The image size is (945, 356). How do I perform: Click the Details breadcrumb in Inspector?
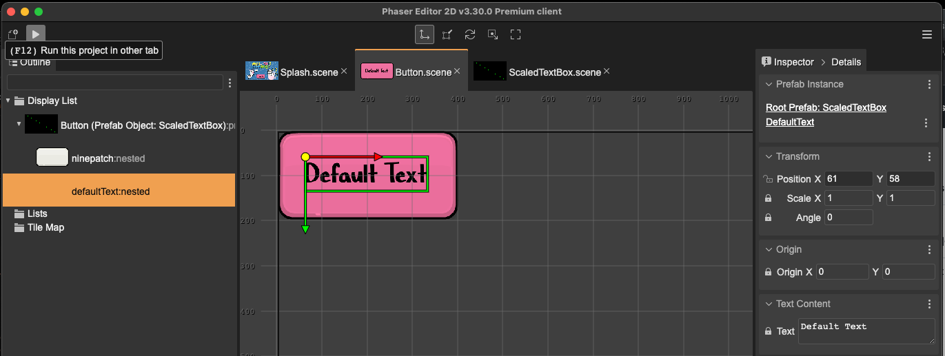[846, 62]
